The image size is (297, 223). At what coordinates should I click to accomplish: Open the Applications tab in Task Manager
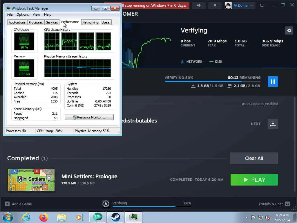[17, 22]
